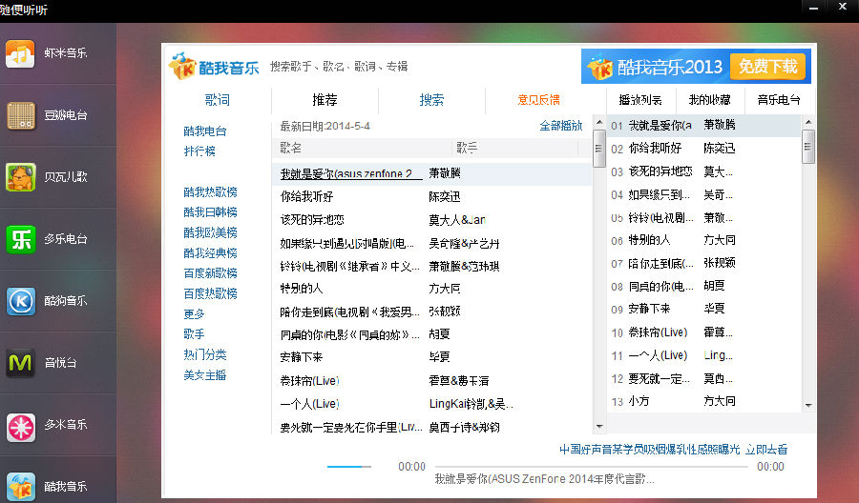Open the 音乐电台 tab
Screen dimensions: 859x503
pos(779,100)
